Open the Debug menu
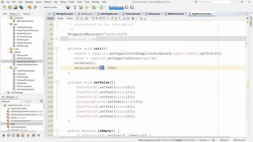The height and width of the screenshot is (142, 253). pyautogui.click(x=63, y=2)
